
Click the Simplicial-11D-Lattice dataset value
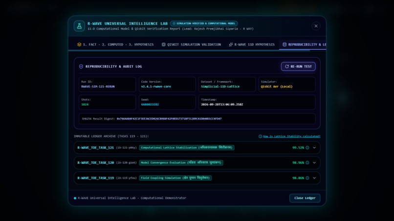coord(220,87)
